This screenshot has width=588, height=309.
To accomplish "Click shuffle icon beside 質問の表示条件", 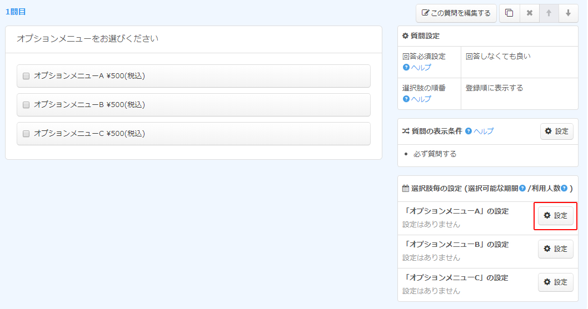I will tap(406, 131).
